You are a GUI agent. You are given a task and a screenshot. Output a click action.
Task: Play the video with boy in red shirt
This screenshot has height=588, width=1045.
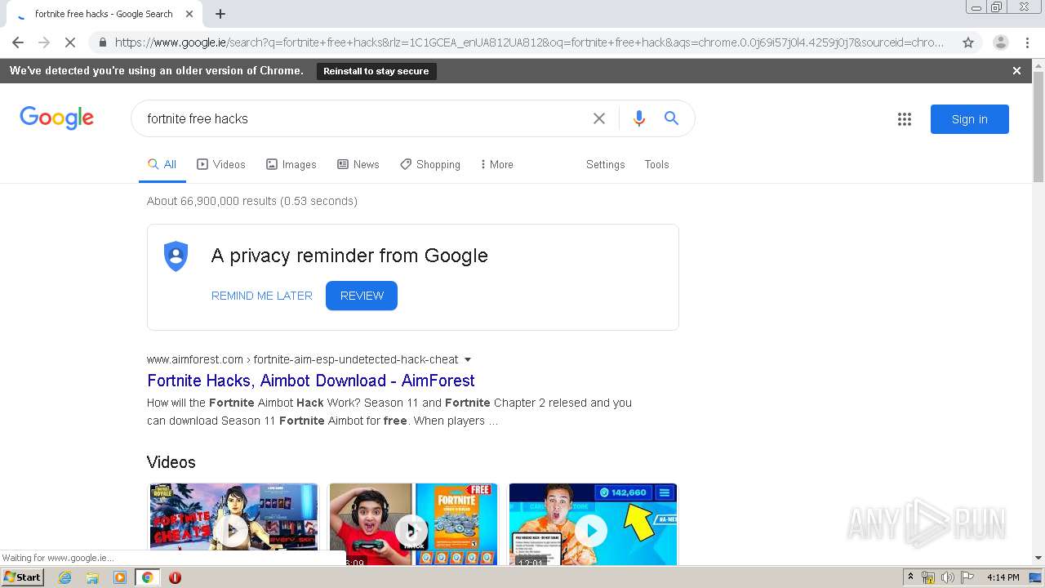(x=413, y=524)
